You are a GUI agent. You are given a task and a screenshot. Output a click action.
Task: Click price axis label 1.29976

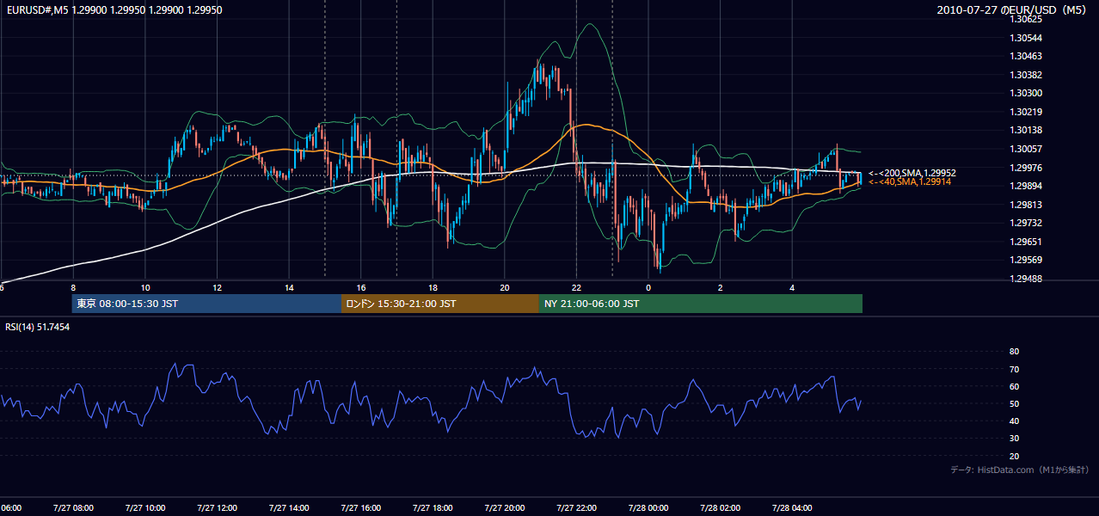pos(1026,168)
